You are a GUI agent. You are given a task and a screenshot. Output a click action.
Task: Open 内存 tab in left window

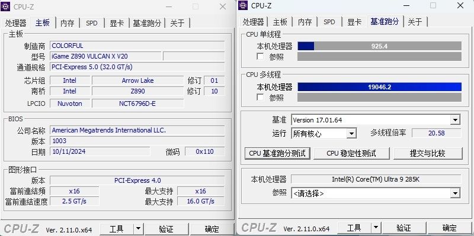[x=67, y=23]
